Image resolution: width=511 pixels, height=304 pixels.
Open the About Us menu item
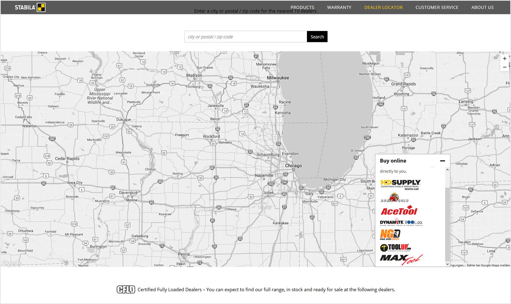[482, 7]
